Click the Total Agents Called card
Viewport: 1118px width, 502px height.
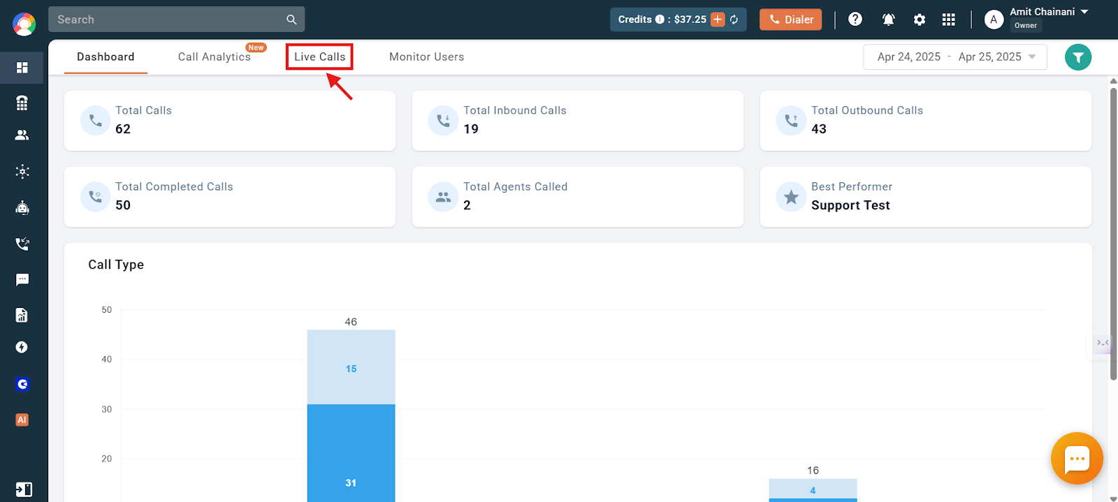pyautogui.click(x=578, y=197)
